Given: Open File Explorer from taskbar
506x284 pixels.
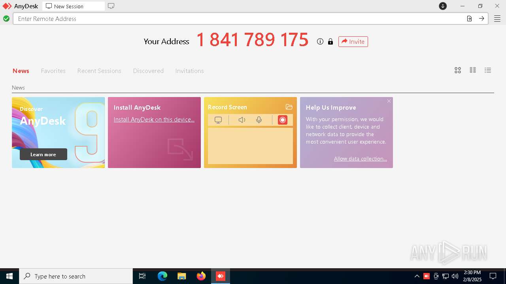Looking at the screenshot, I should point(182,276).
